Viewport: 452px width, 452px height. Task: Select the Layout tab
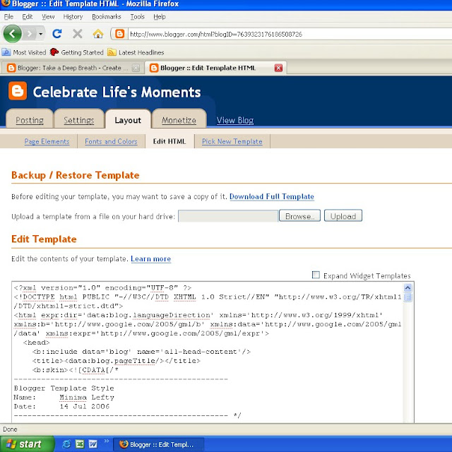click(128, 119)
